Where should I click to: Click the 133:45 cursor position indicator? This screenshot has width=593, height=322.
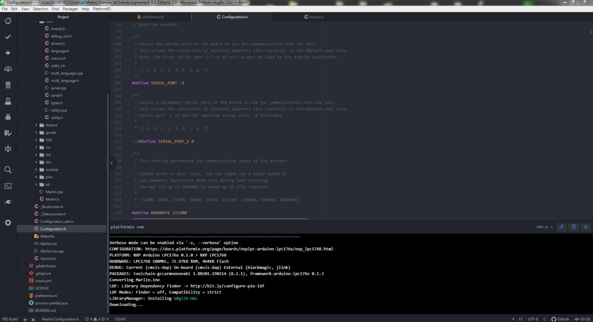pyautogui.click(x=120, y=319)
